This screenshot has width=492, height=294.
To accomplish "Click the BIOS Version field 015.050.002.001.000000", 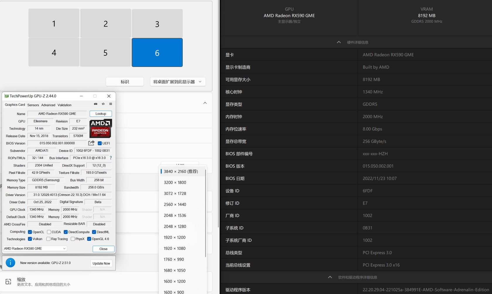I will tap(57, 143).
